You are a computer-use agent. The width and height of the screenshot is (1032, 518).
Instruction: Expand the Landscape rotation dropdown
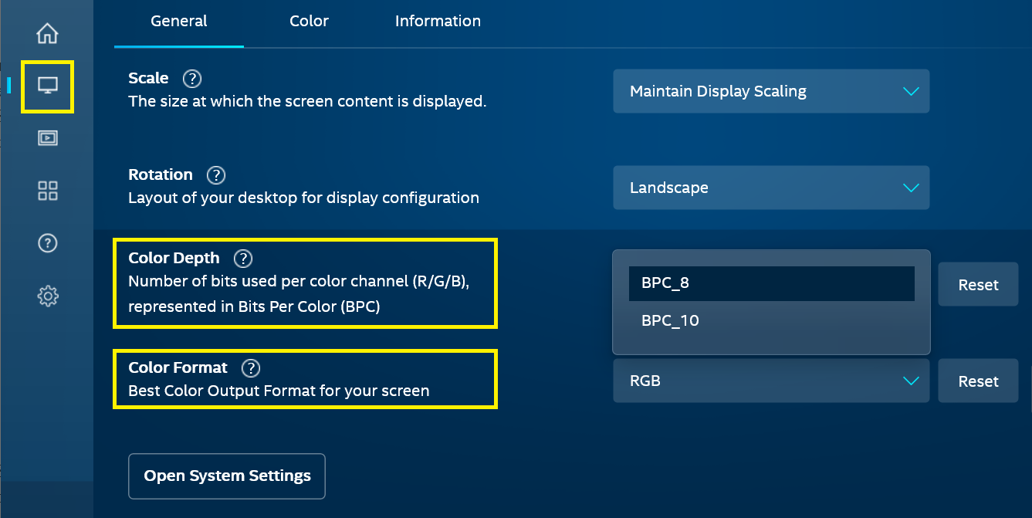pyautogui.click(x=771, y=188)
